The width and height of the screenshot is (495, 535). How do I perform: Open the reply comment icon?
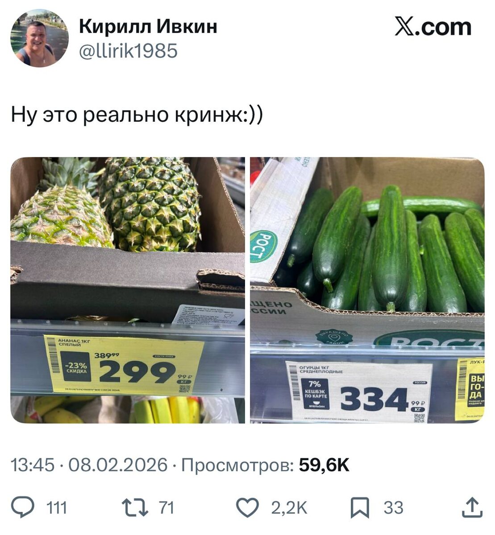click(22, 508)
